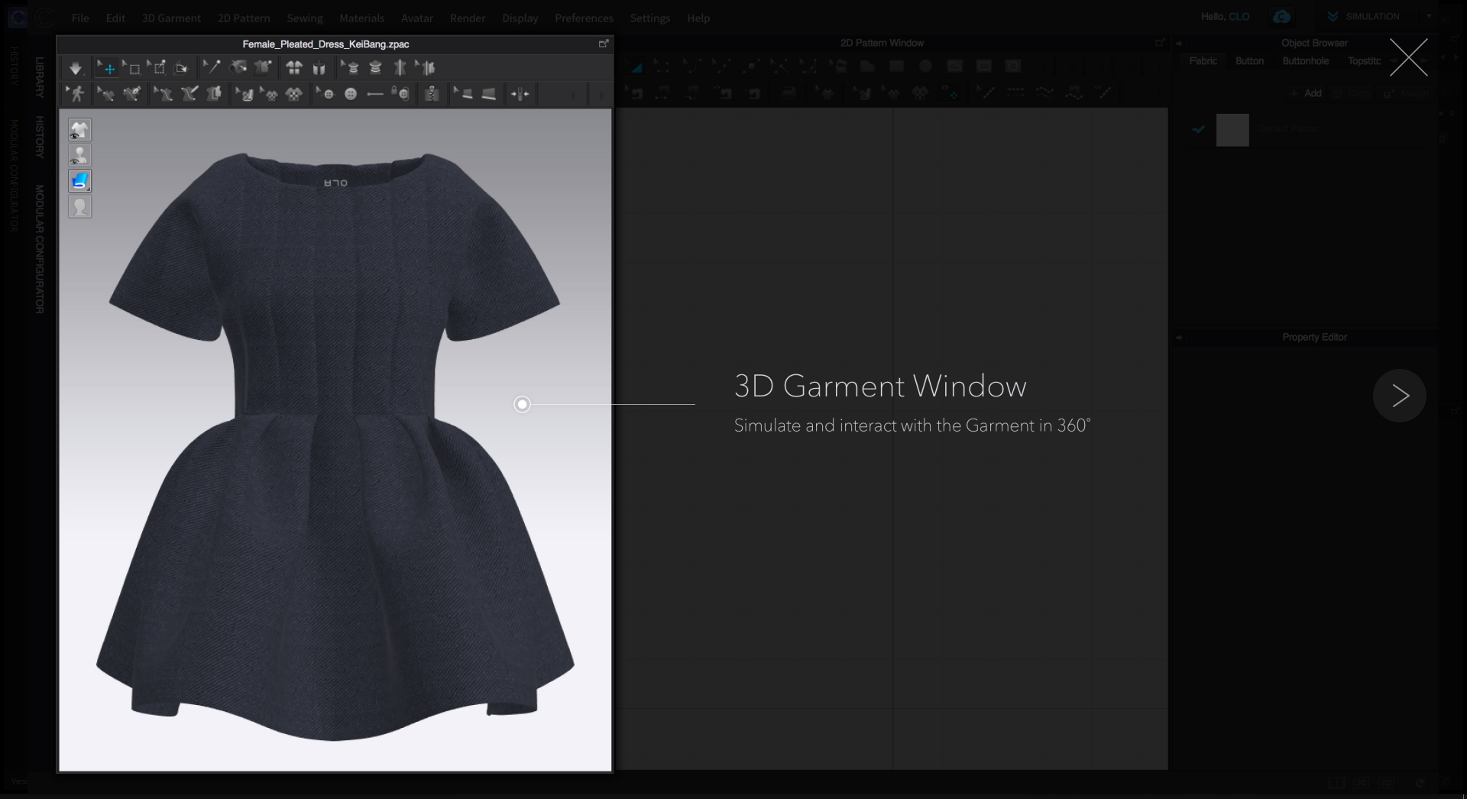Collapse Property Editor with its arrow
This screenshot has height=799, width=1467.
[x=1179, y=337]
